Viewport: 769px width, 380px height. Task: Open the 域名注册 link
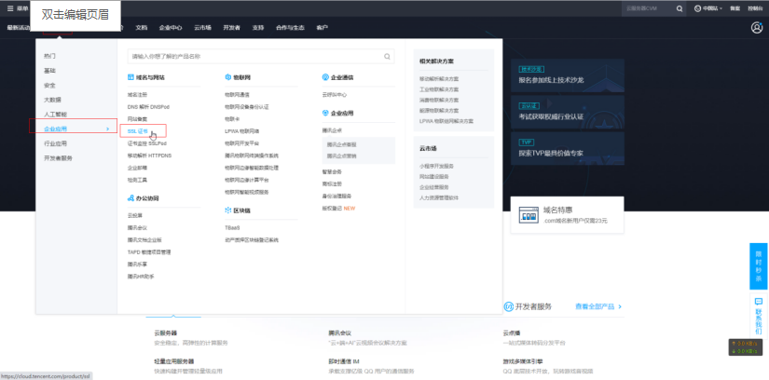[x=137, y=95]
